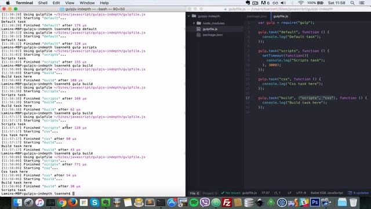Open Finder from the dock
Viewport: 371px width, 209px height.
pyautogui.click(x=18, y=203)
